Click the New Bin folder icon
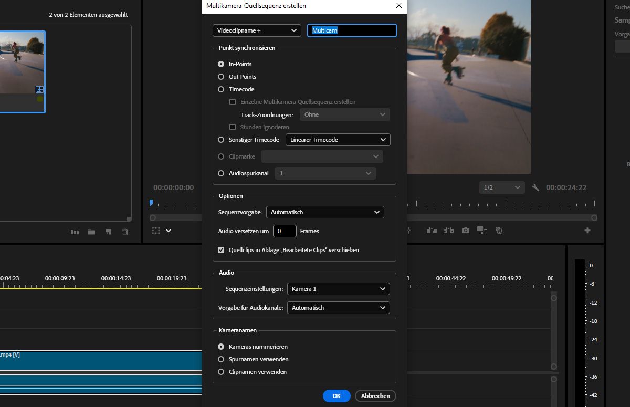 tap(92, 231)
